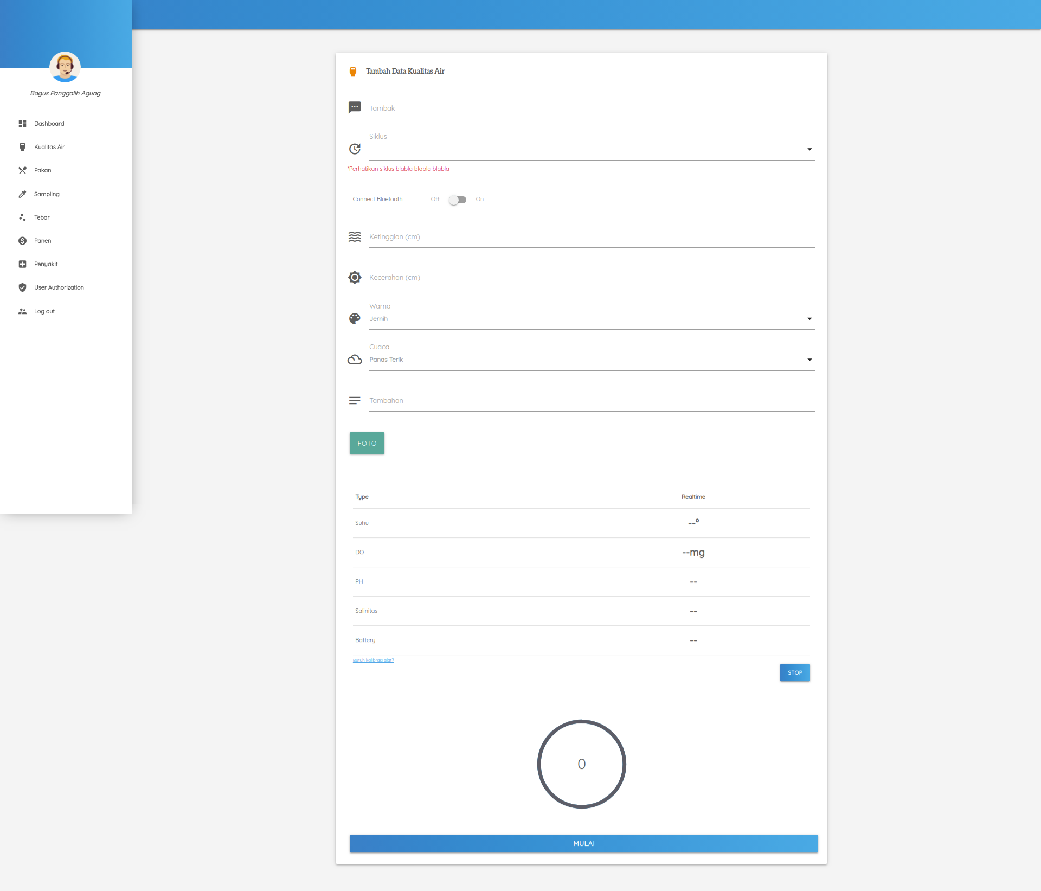
Task: Click the user avatar picture
Action: click(65, 67)
